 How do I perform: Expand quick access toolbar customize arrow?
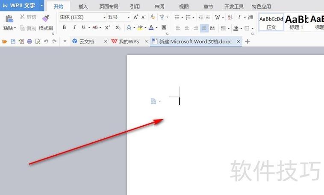(65, 41)
